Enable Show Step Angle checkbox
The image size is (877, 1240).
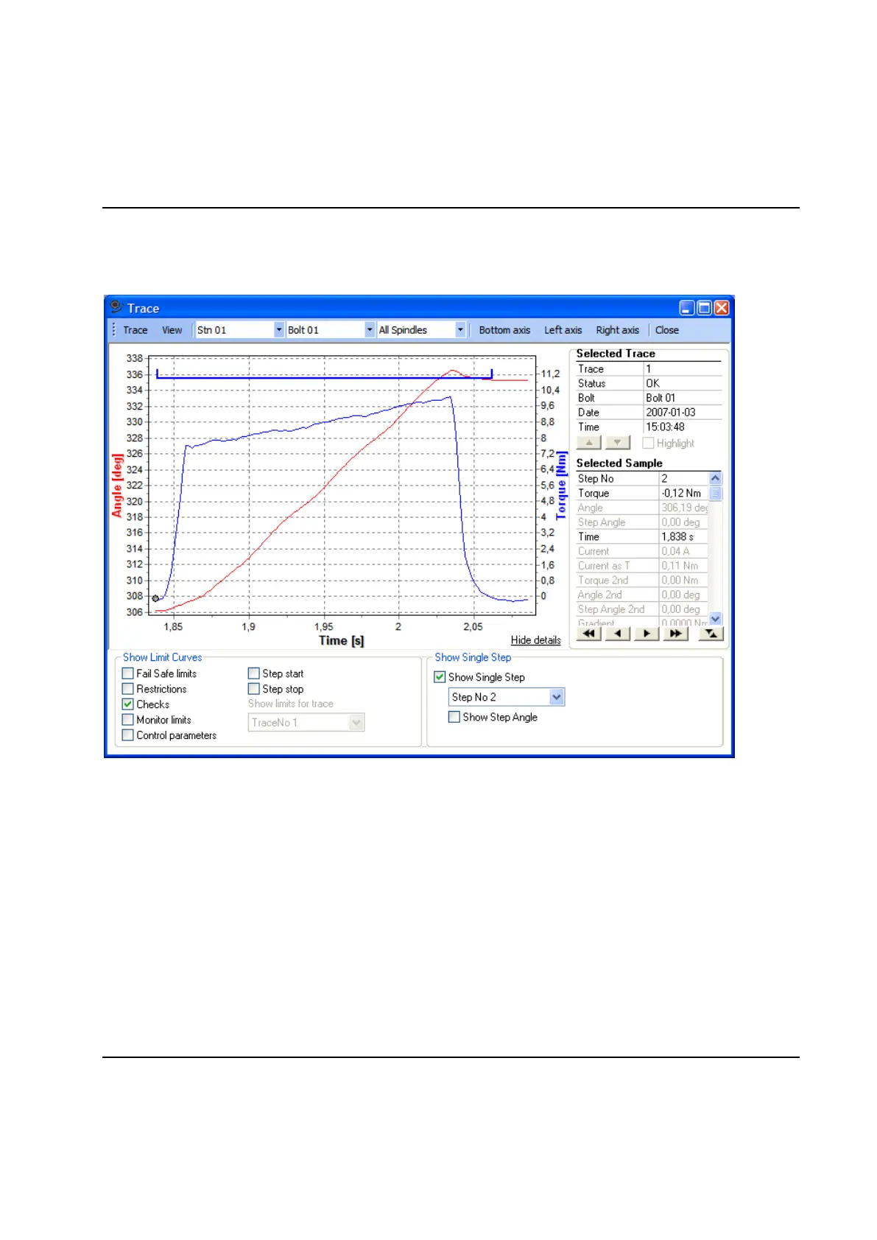tap(454, 717)
